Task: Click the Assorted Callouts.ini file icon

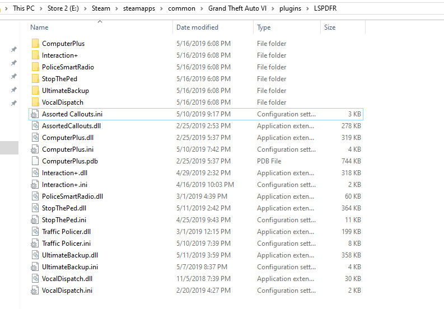Action: click(35, 114)
